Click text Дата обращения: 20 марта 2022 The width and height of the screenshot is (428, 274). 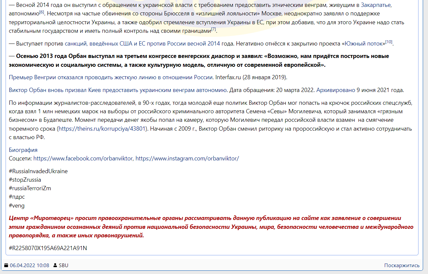[x=272, y=90]
